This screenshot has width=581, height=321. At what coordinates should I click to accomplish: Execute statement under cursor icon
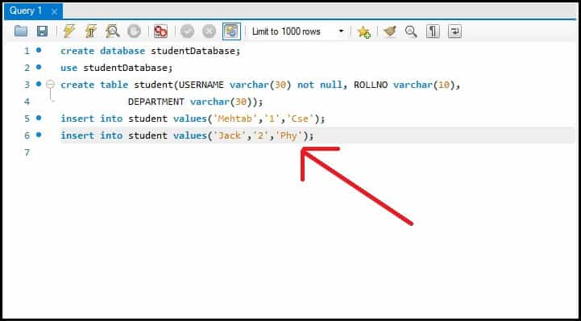[x=90, y=31]
